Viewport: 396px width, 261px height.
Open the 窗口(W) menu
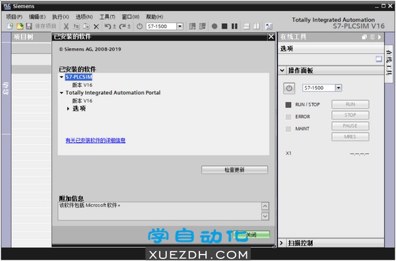(131, 17)
